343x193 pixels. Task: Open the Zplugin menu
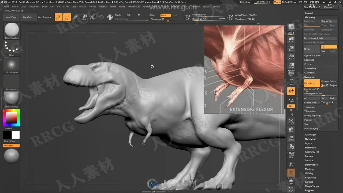[x=206, y=6]
